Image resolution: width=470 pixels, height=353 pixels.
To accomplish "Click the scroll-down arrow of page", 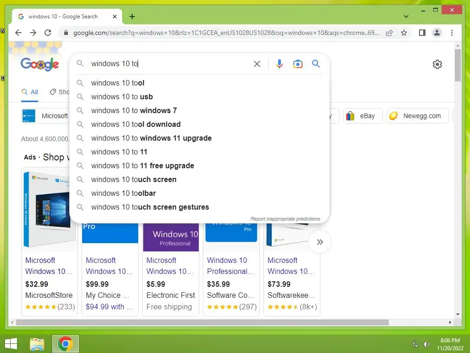I will point(458,314).
